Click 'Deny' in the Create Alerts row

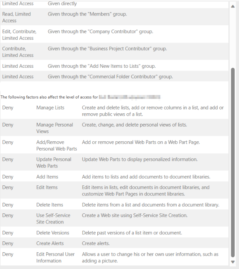[x=8, y=243]
